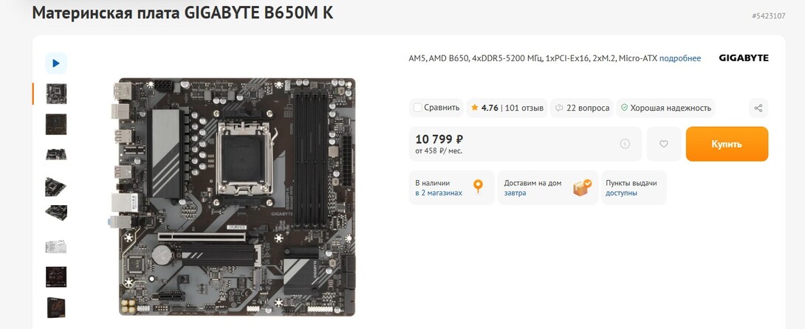Click the price info icon

(625, 144)
